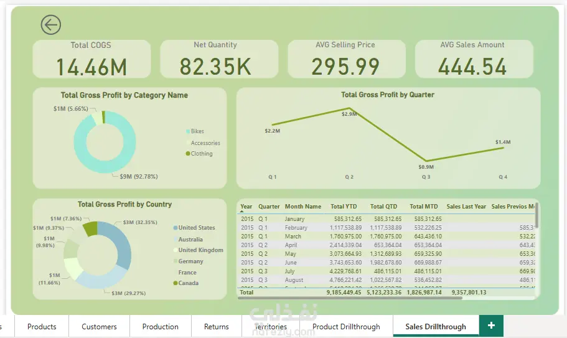The image size is (567, 338).
Task: Click the back arrow button
Action: [x=50, y=25]
